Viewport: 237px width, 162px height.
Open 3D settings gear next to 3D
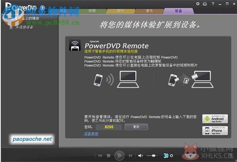(x=172, y=156)
